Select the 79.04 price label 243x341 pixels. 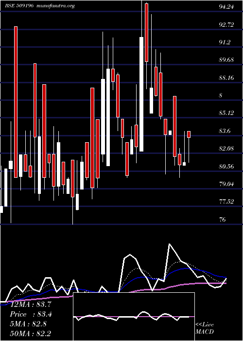[226, 184]
